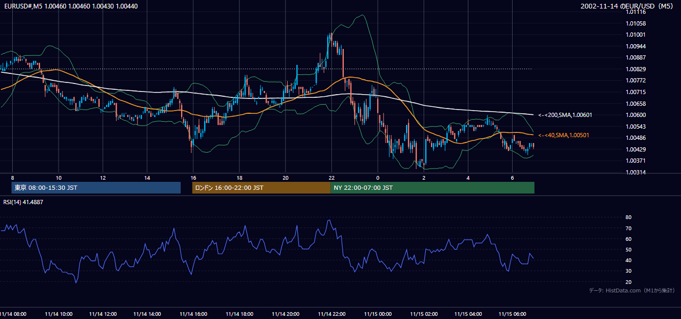This screenshot has height=319, width=681.
Task: Click price level 1.00715 on axis
Action: pos(636,92)
